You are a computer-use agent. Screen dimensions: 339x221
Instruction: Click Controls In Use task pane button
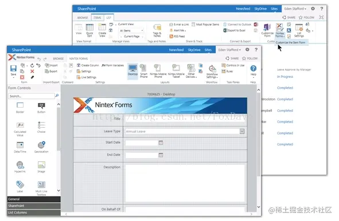click(x=233, y=65)
